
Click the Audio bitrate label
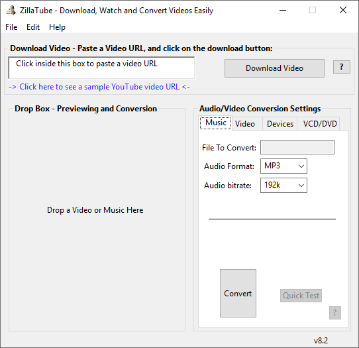[228, 185]
